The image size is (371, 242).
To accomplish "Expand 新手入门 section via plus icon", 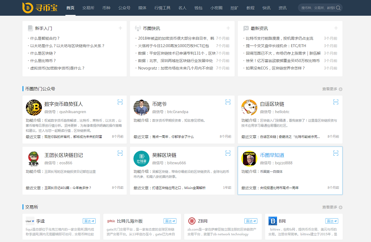I will pyautogui.click(x=121, y=28).
